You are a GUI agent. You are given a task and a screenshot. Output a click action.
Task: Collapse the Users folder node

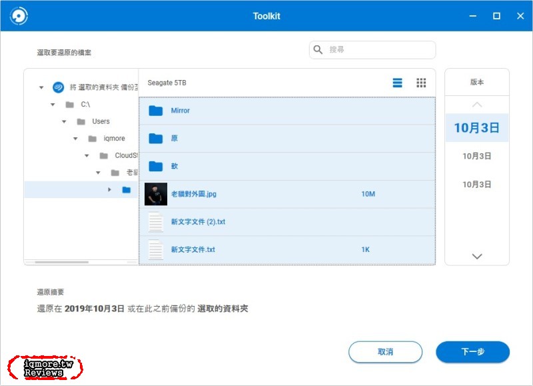point(64,122)
